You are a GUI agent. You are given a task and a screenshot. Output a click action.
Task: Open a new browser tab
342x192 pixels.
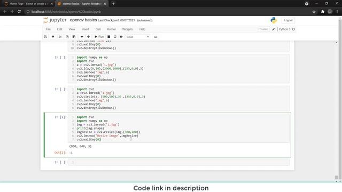pyautogui.click(x=113, y=4)
